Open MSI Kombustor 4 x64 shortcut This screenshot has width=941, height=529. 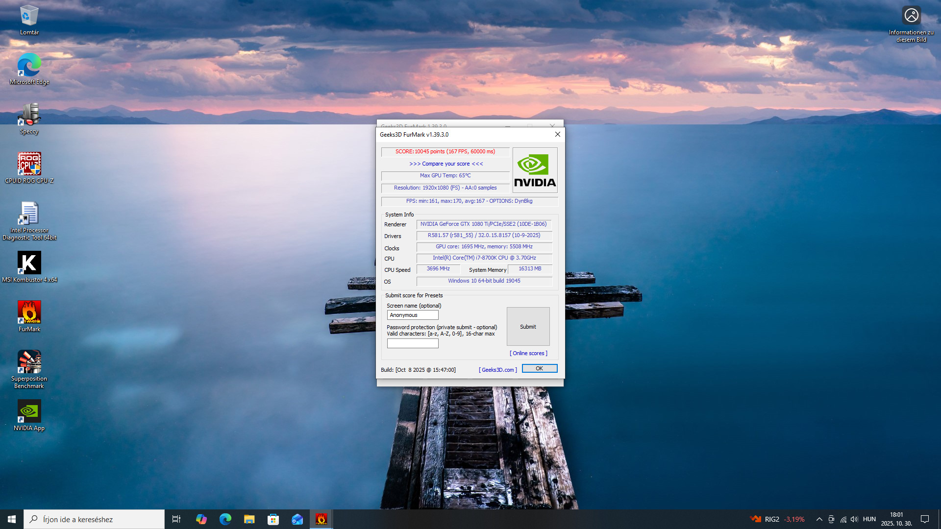pyautogui.click(x=29, y=263)
